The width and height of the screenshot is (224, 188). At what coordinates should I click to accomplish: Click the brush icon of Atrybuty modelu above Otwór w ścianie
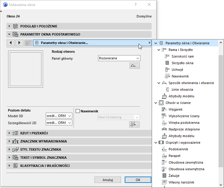164,96
